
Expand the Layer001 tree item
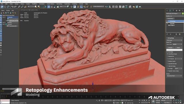pyautogui.click(x=3, y=23)
